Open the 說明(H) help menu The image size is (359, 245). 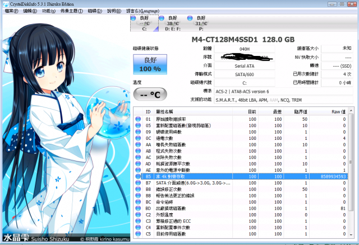(x=114, y=11)
